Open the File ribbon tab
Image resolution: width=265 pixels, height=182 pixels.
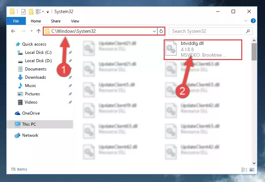coord(16,21)
